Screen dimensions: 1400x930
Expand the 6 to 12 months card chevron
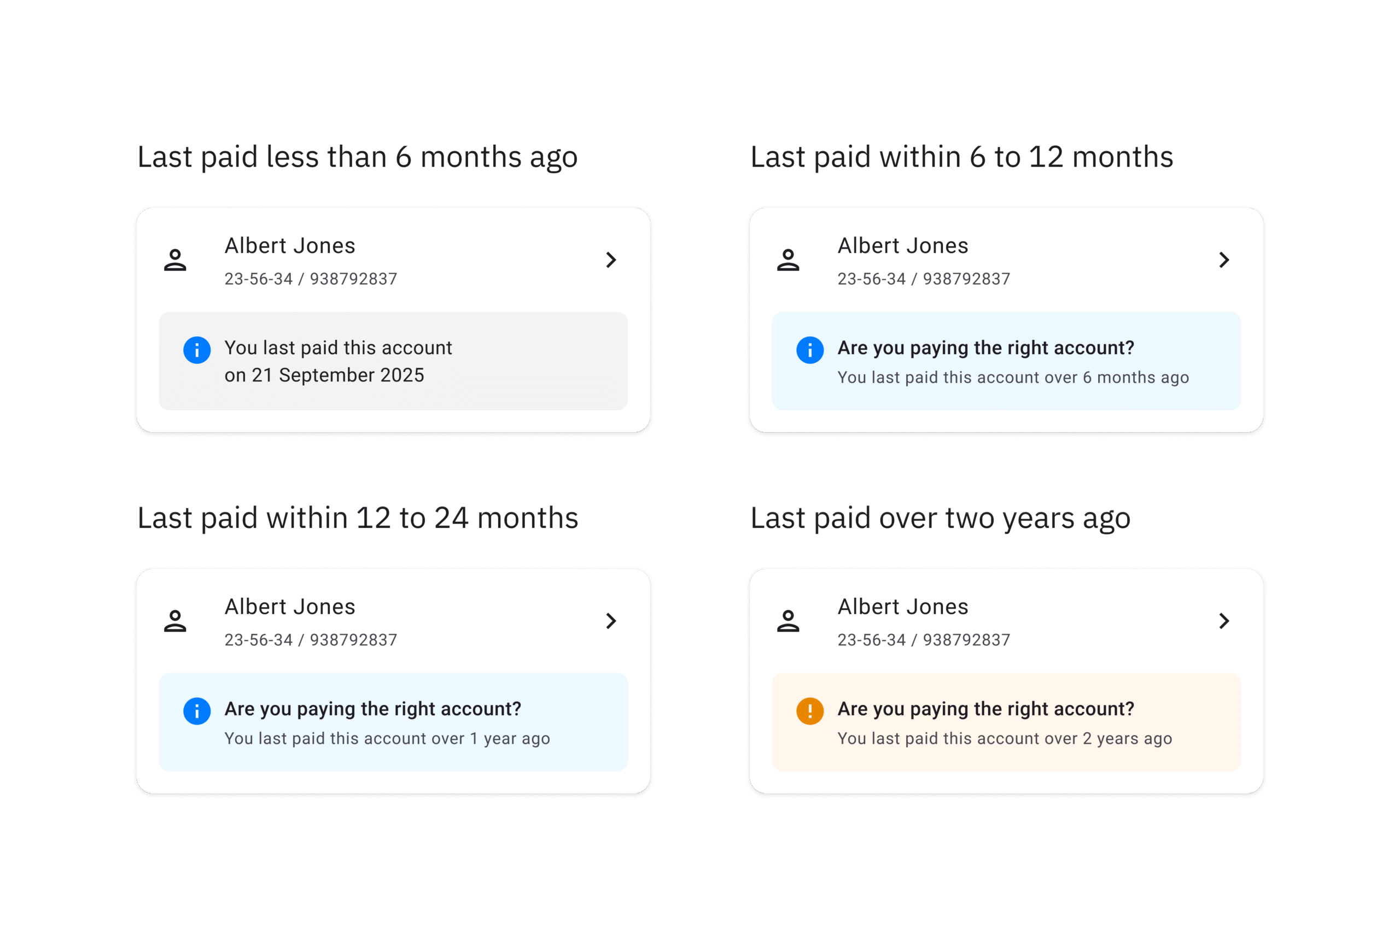click(x=1224, y=260)
